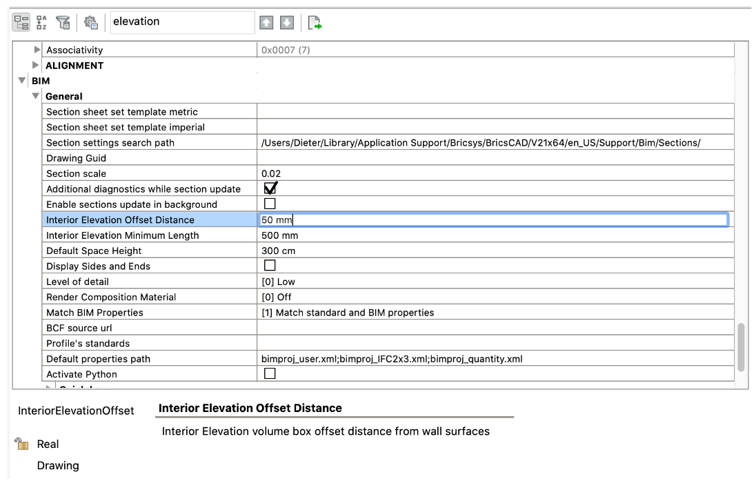The width and height of the screenshot is (756, 479).
Task: Click the Interior Elevation Offset Distance value field
Action: click(x=493, y=220)
